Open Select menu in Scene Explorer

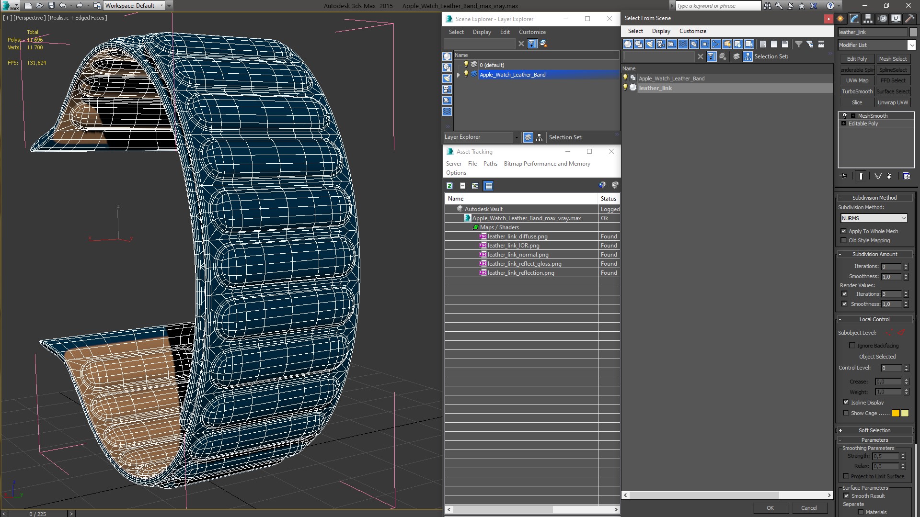(456, 32)
